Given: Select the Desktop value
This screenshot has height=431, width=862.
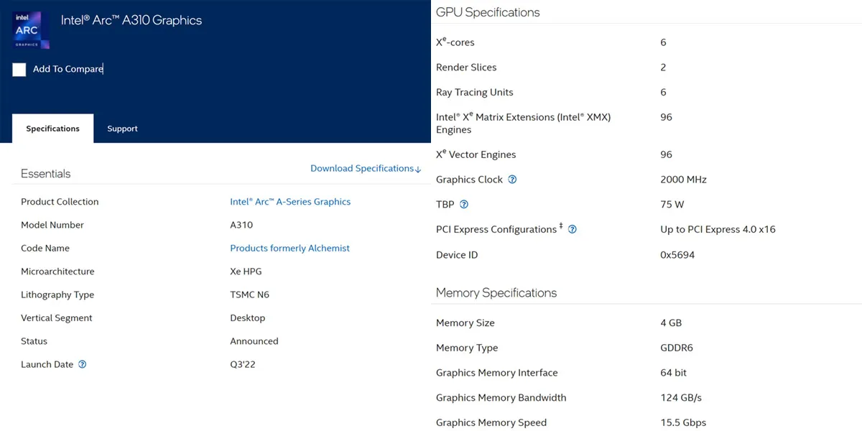Looking at the screenshot, I should tap(248, 318).
